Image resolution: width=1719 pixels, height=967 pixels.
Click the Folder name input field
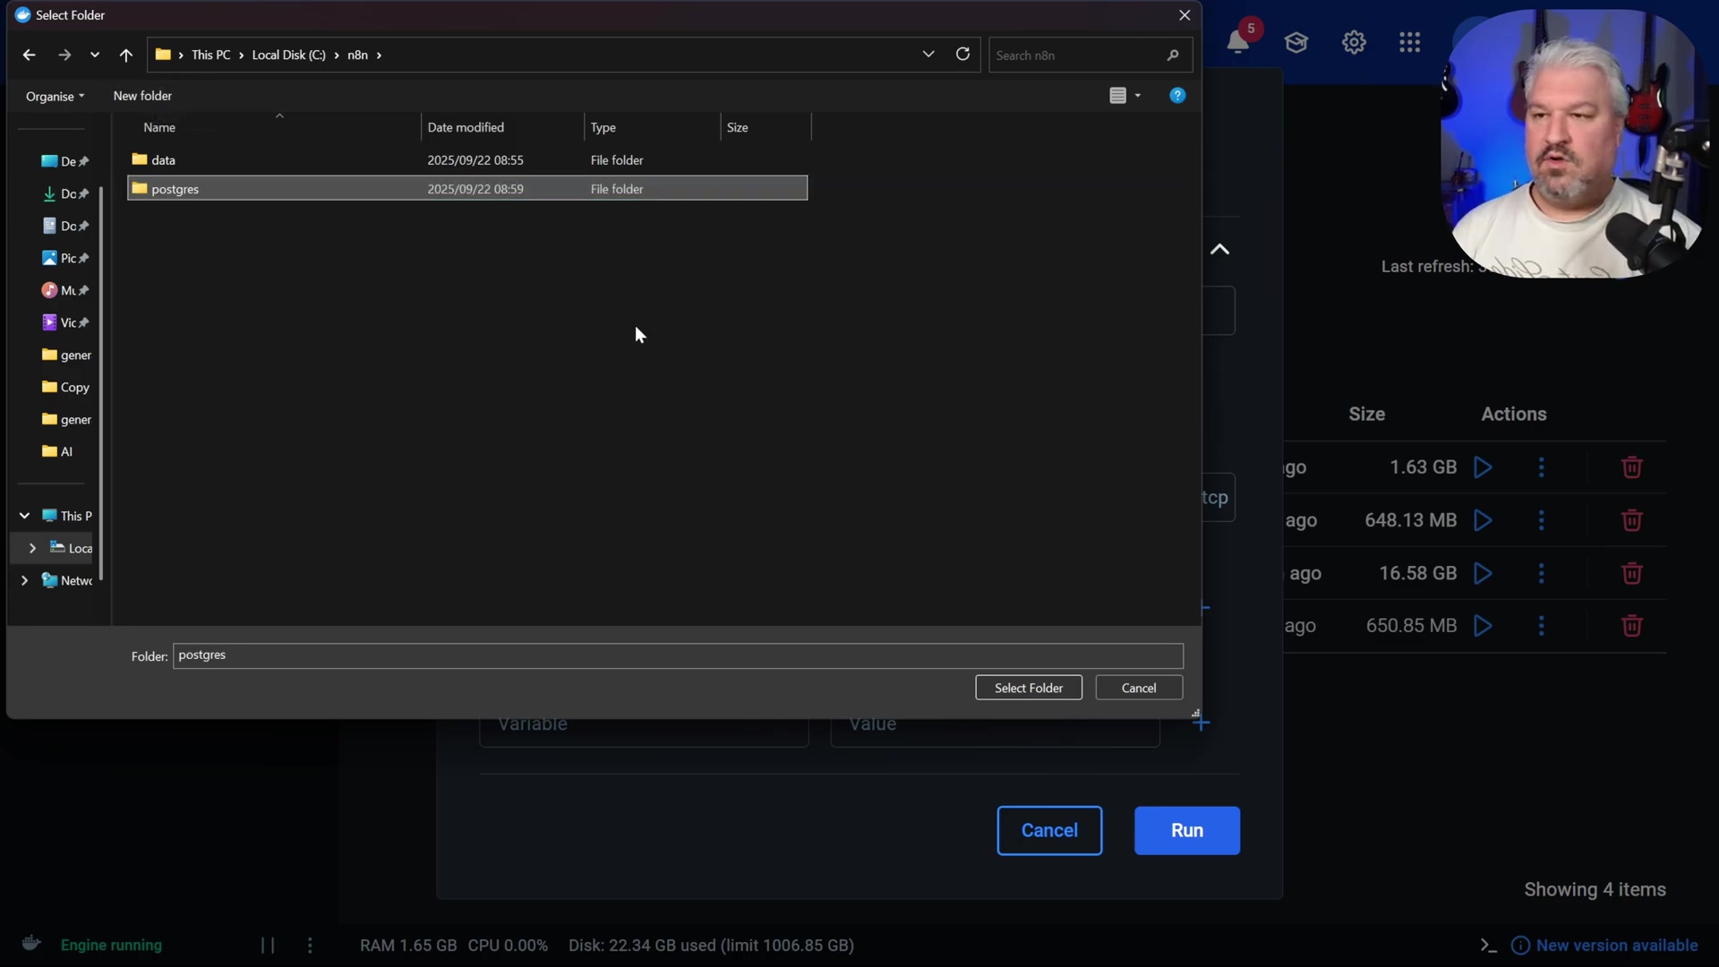(x=677, y=655)
